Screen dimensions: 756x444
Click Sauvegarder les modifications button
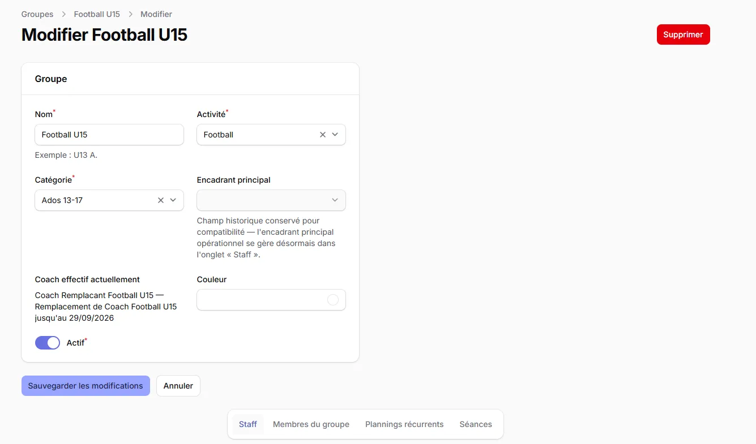coord(86,386)
